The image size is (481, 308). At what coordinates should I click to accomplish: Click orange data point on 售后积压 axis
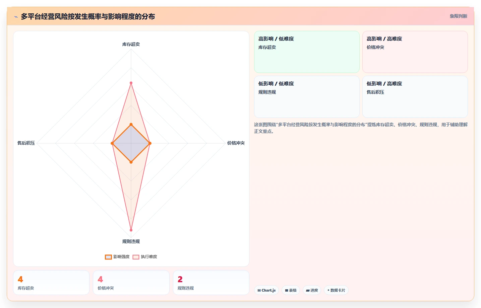click(x=112, y=143)
